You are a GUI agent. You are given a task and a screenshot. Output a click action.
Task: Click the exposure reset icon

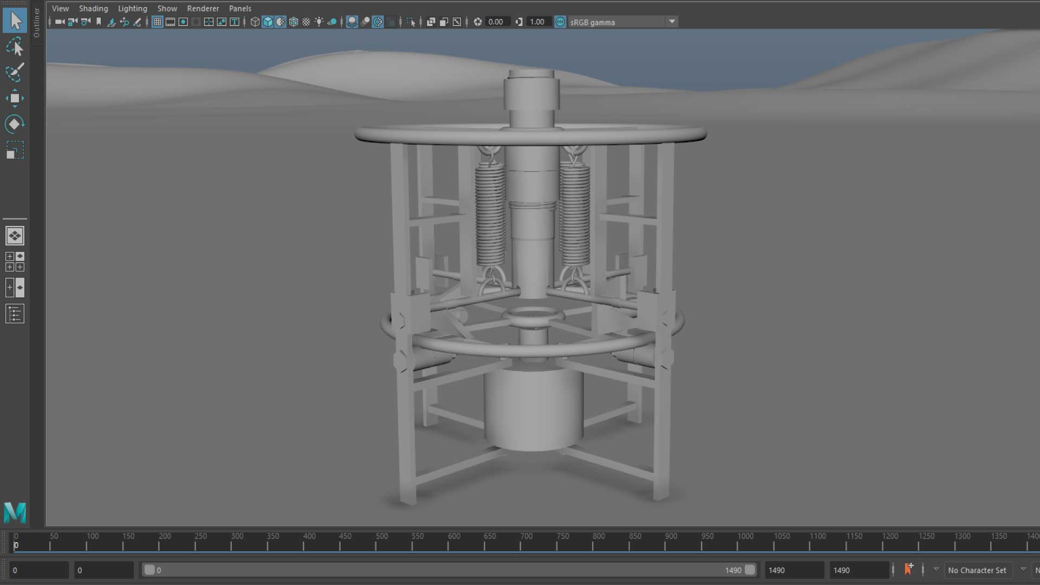coord(478,22)
